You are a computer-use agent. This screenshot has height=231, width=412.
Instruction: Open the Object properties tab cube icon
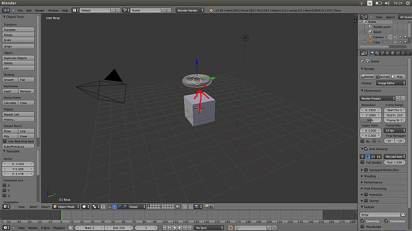393,53
